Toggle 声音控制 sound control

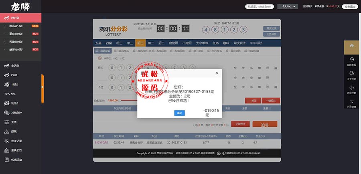[x=351, y=90]
